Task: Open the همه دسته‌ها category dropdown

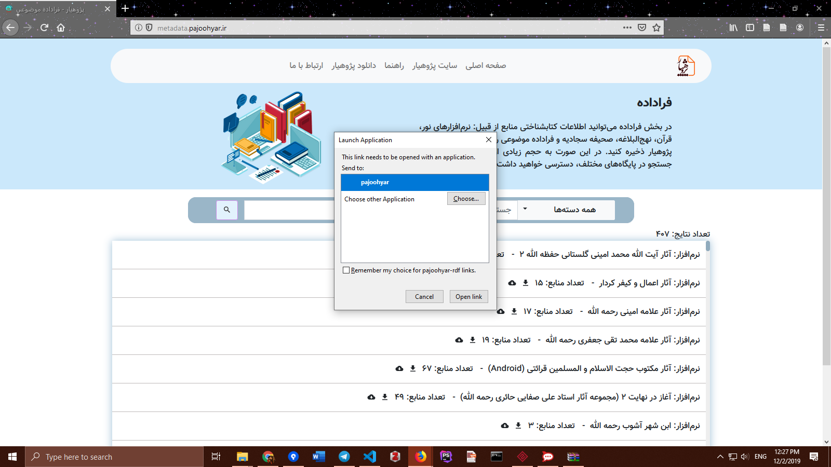Action: click(566, 210)
